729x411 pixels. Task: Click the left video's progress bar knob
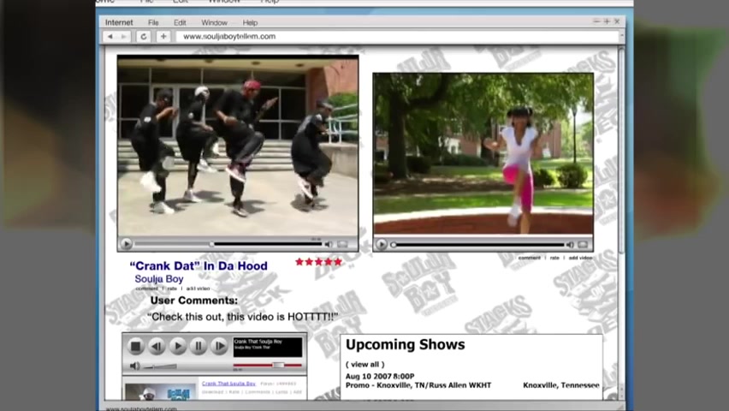coord(211,244)
